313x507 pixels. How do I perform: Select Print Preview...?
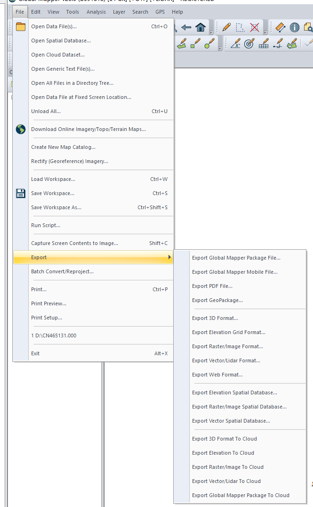click(x=93, y=303)
